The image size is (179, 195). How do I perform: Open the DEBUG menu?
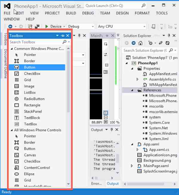[88, 13]
